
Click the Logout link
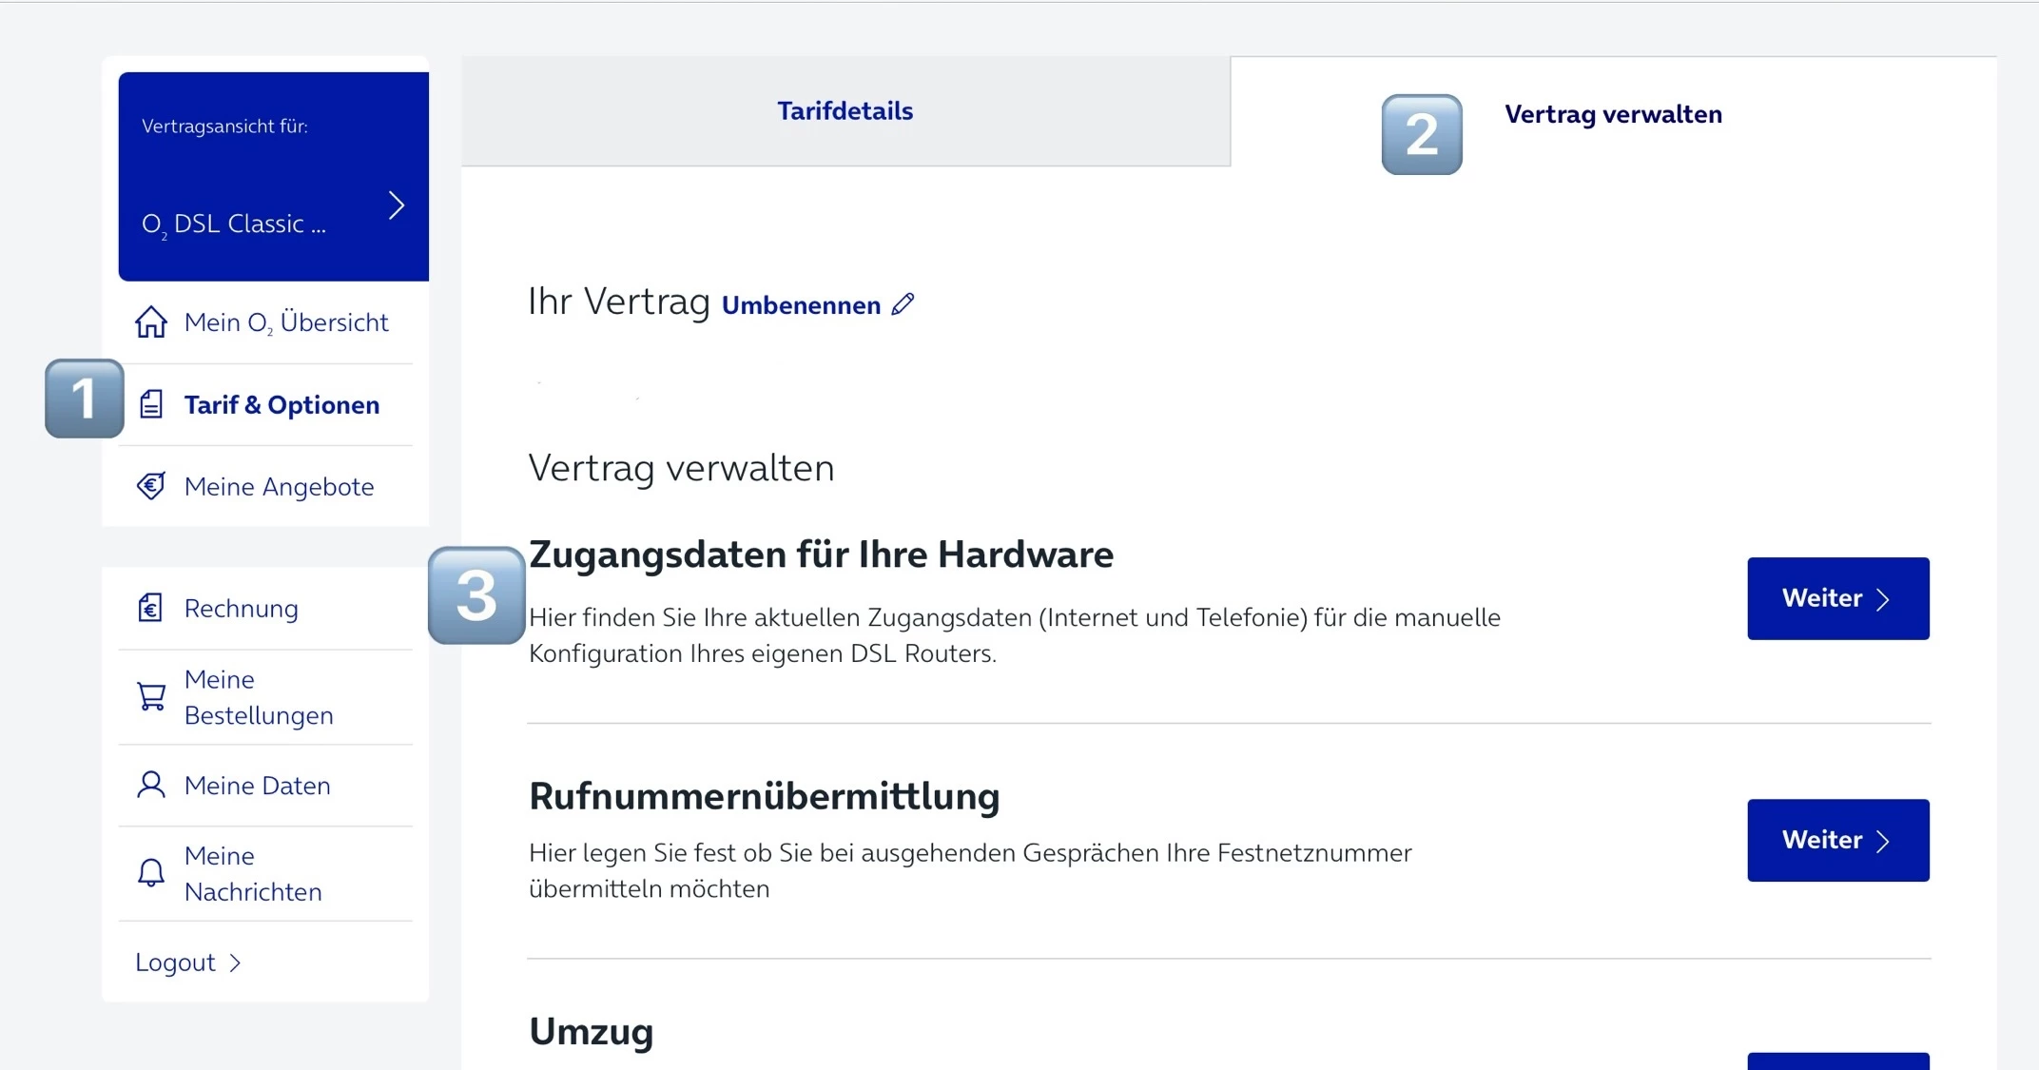coord(176,963)
